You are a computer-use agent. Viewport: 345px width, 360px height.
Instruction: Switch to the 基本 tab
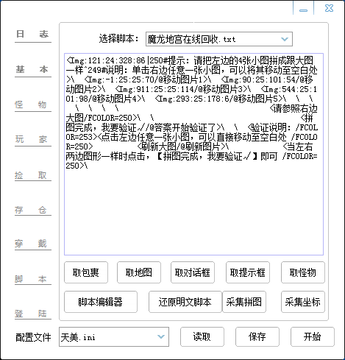33,70
